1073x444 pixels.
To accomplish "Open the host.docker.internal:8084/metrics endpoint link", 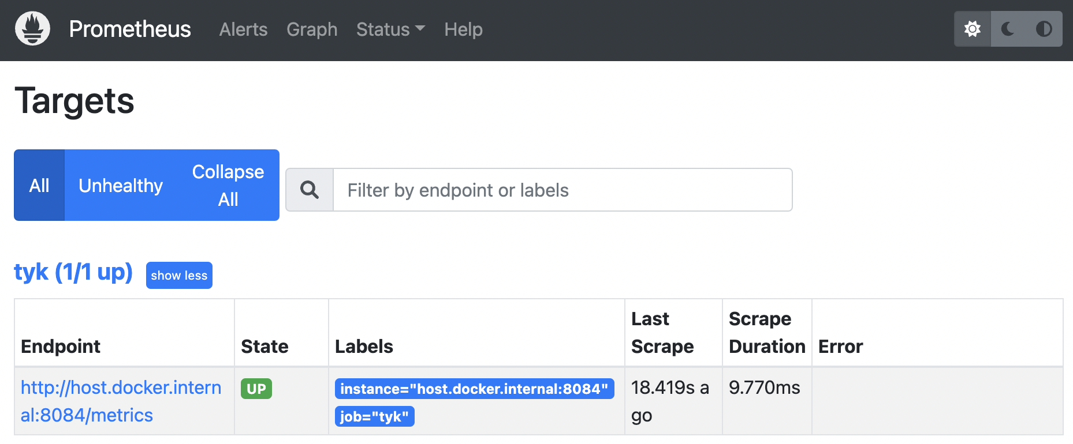I will pyautogui.click(x=121, y=401).
